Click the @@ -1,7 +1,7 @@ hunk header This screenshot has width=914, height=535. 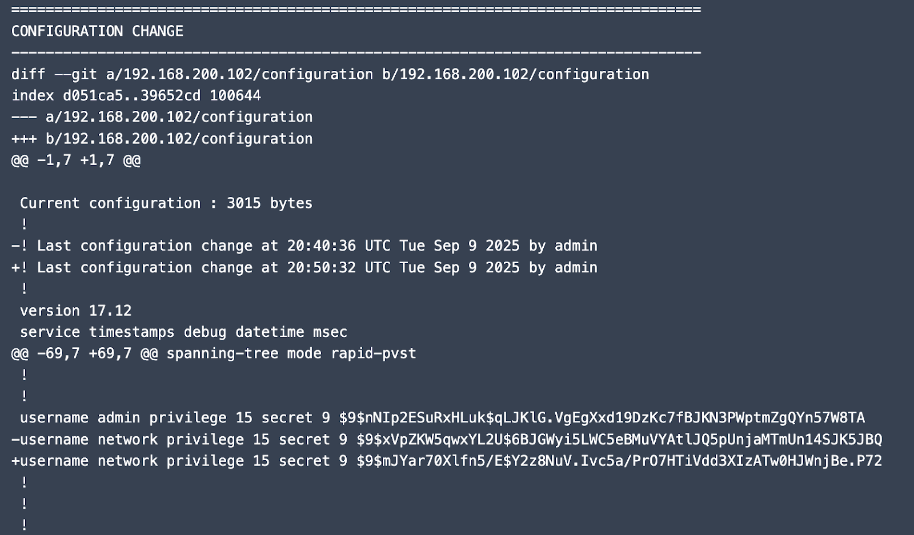76,160
